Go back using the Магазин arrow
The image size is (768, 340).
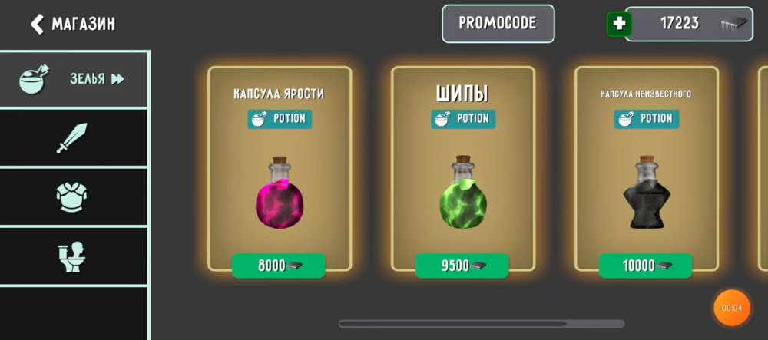click(x=37, y=24)
